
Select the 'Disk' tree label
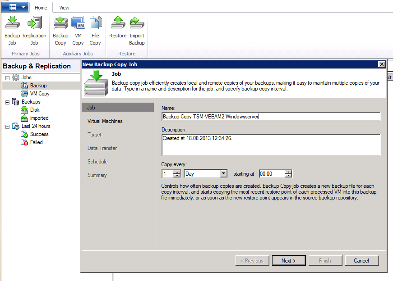pyautogui.click(x=35, y=110)
